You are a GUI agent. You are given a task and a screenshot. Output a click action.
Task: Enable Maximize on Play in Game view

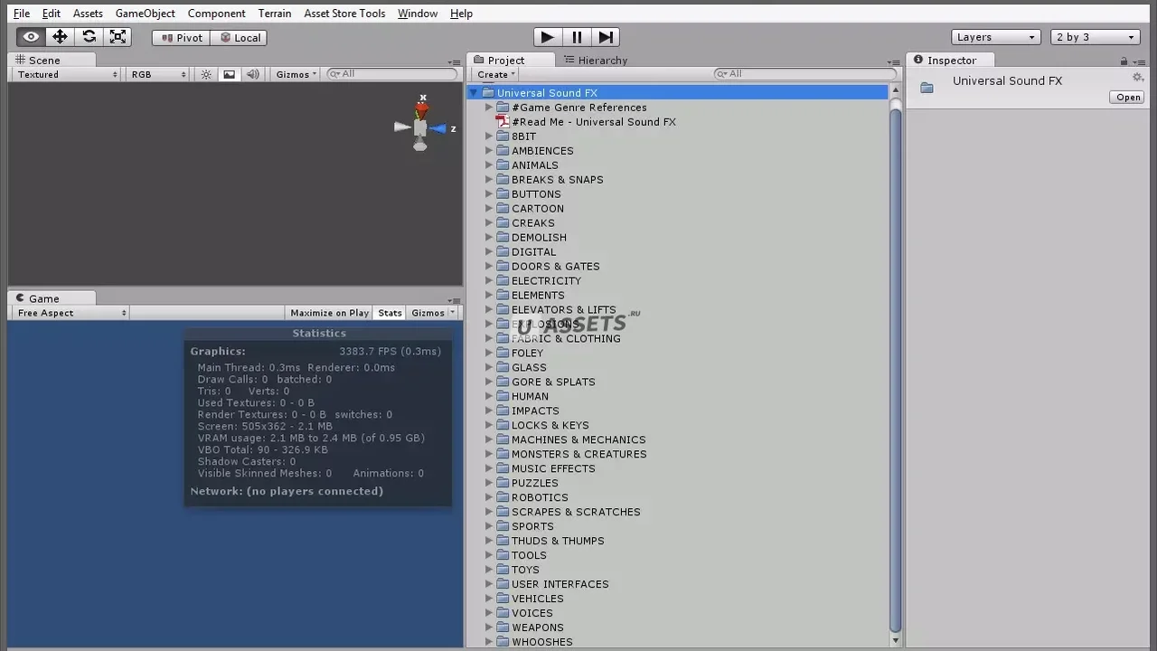tap(329, 313)
